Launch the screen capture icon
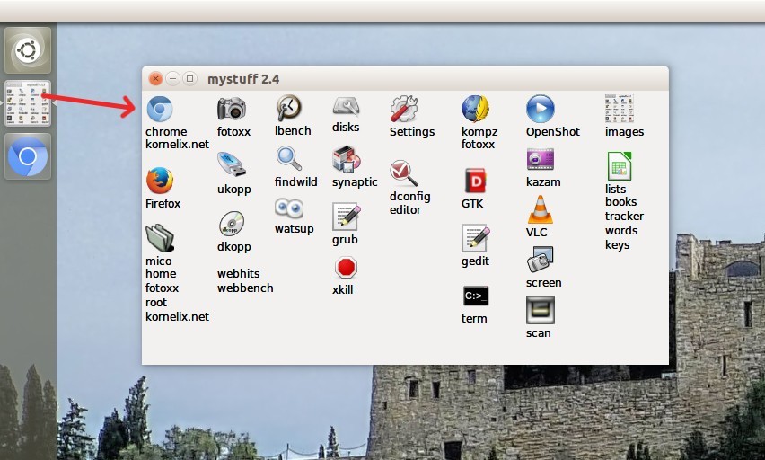 pos(541,260)
